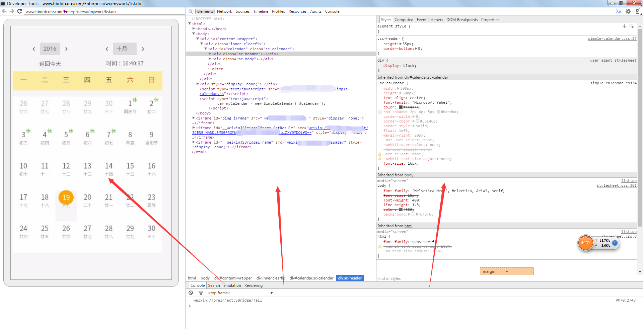This screenshot has width=643, height=329.
Task: Go to next year in calendar
Action: 66,49
